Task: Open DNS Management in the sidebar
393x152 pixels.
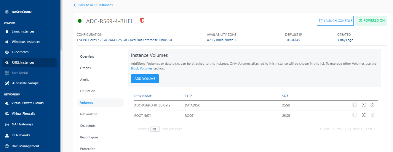Action: pyautogui.click(x=25, y=146)
